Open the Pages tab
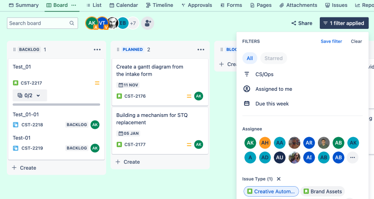 261,5
